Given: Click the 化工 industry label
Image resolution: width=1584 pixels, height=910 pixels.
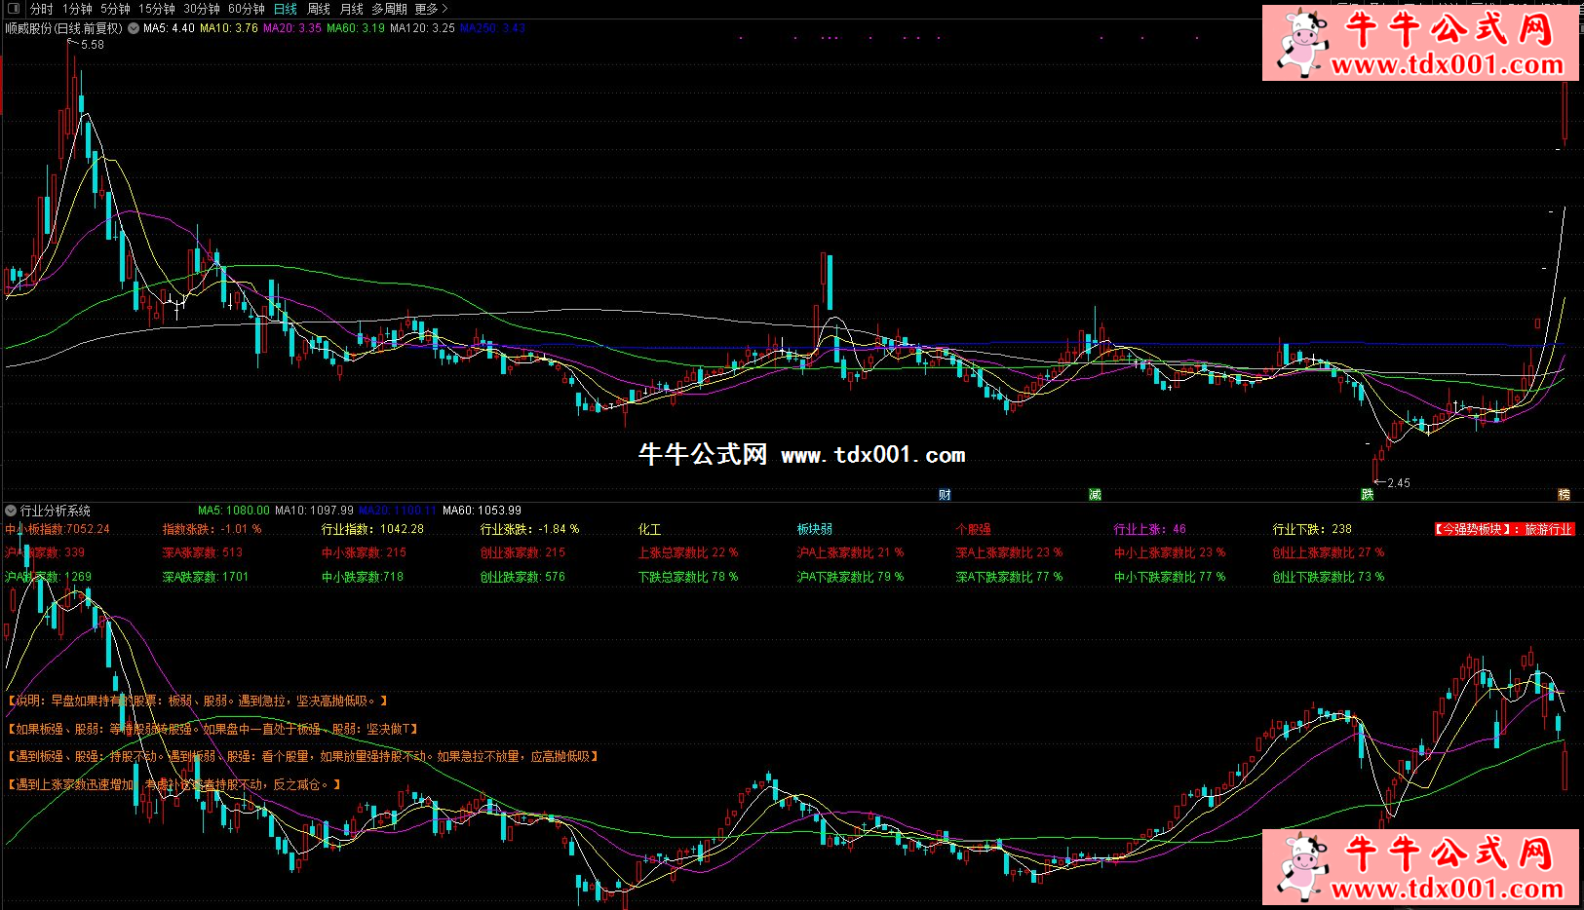Looking at the screenshot, I should pos(649,529).
